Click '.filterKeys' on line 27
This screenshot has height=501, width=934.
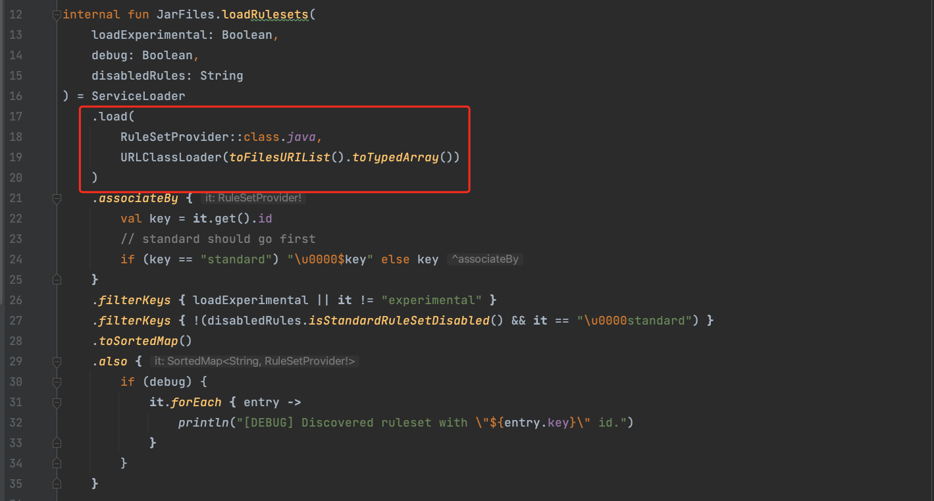tap(131, 321)
